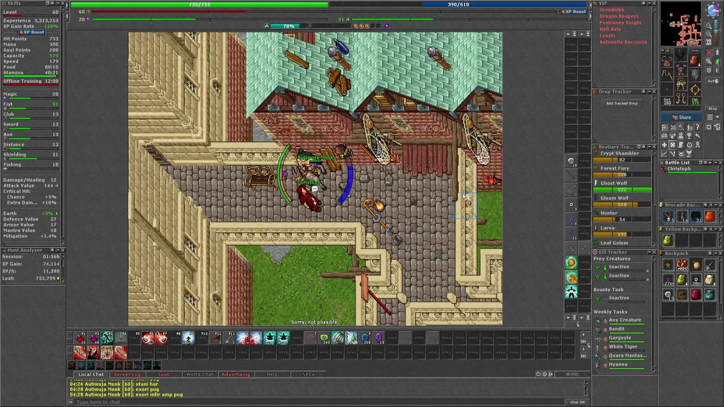
Task: Toggle the PvP mode button
Action: pos(713,81)
